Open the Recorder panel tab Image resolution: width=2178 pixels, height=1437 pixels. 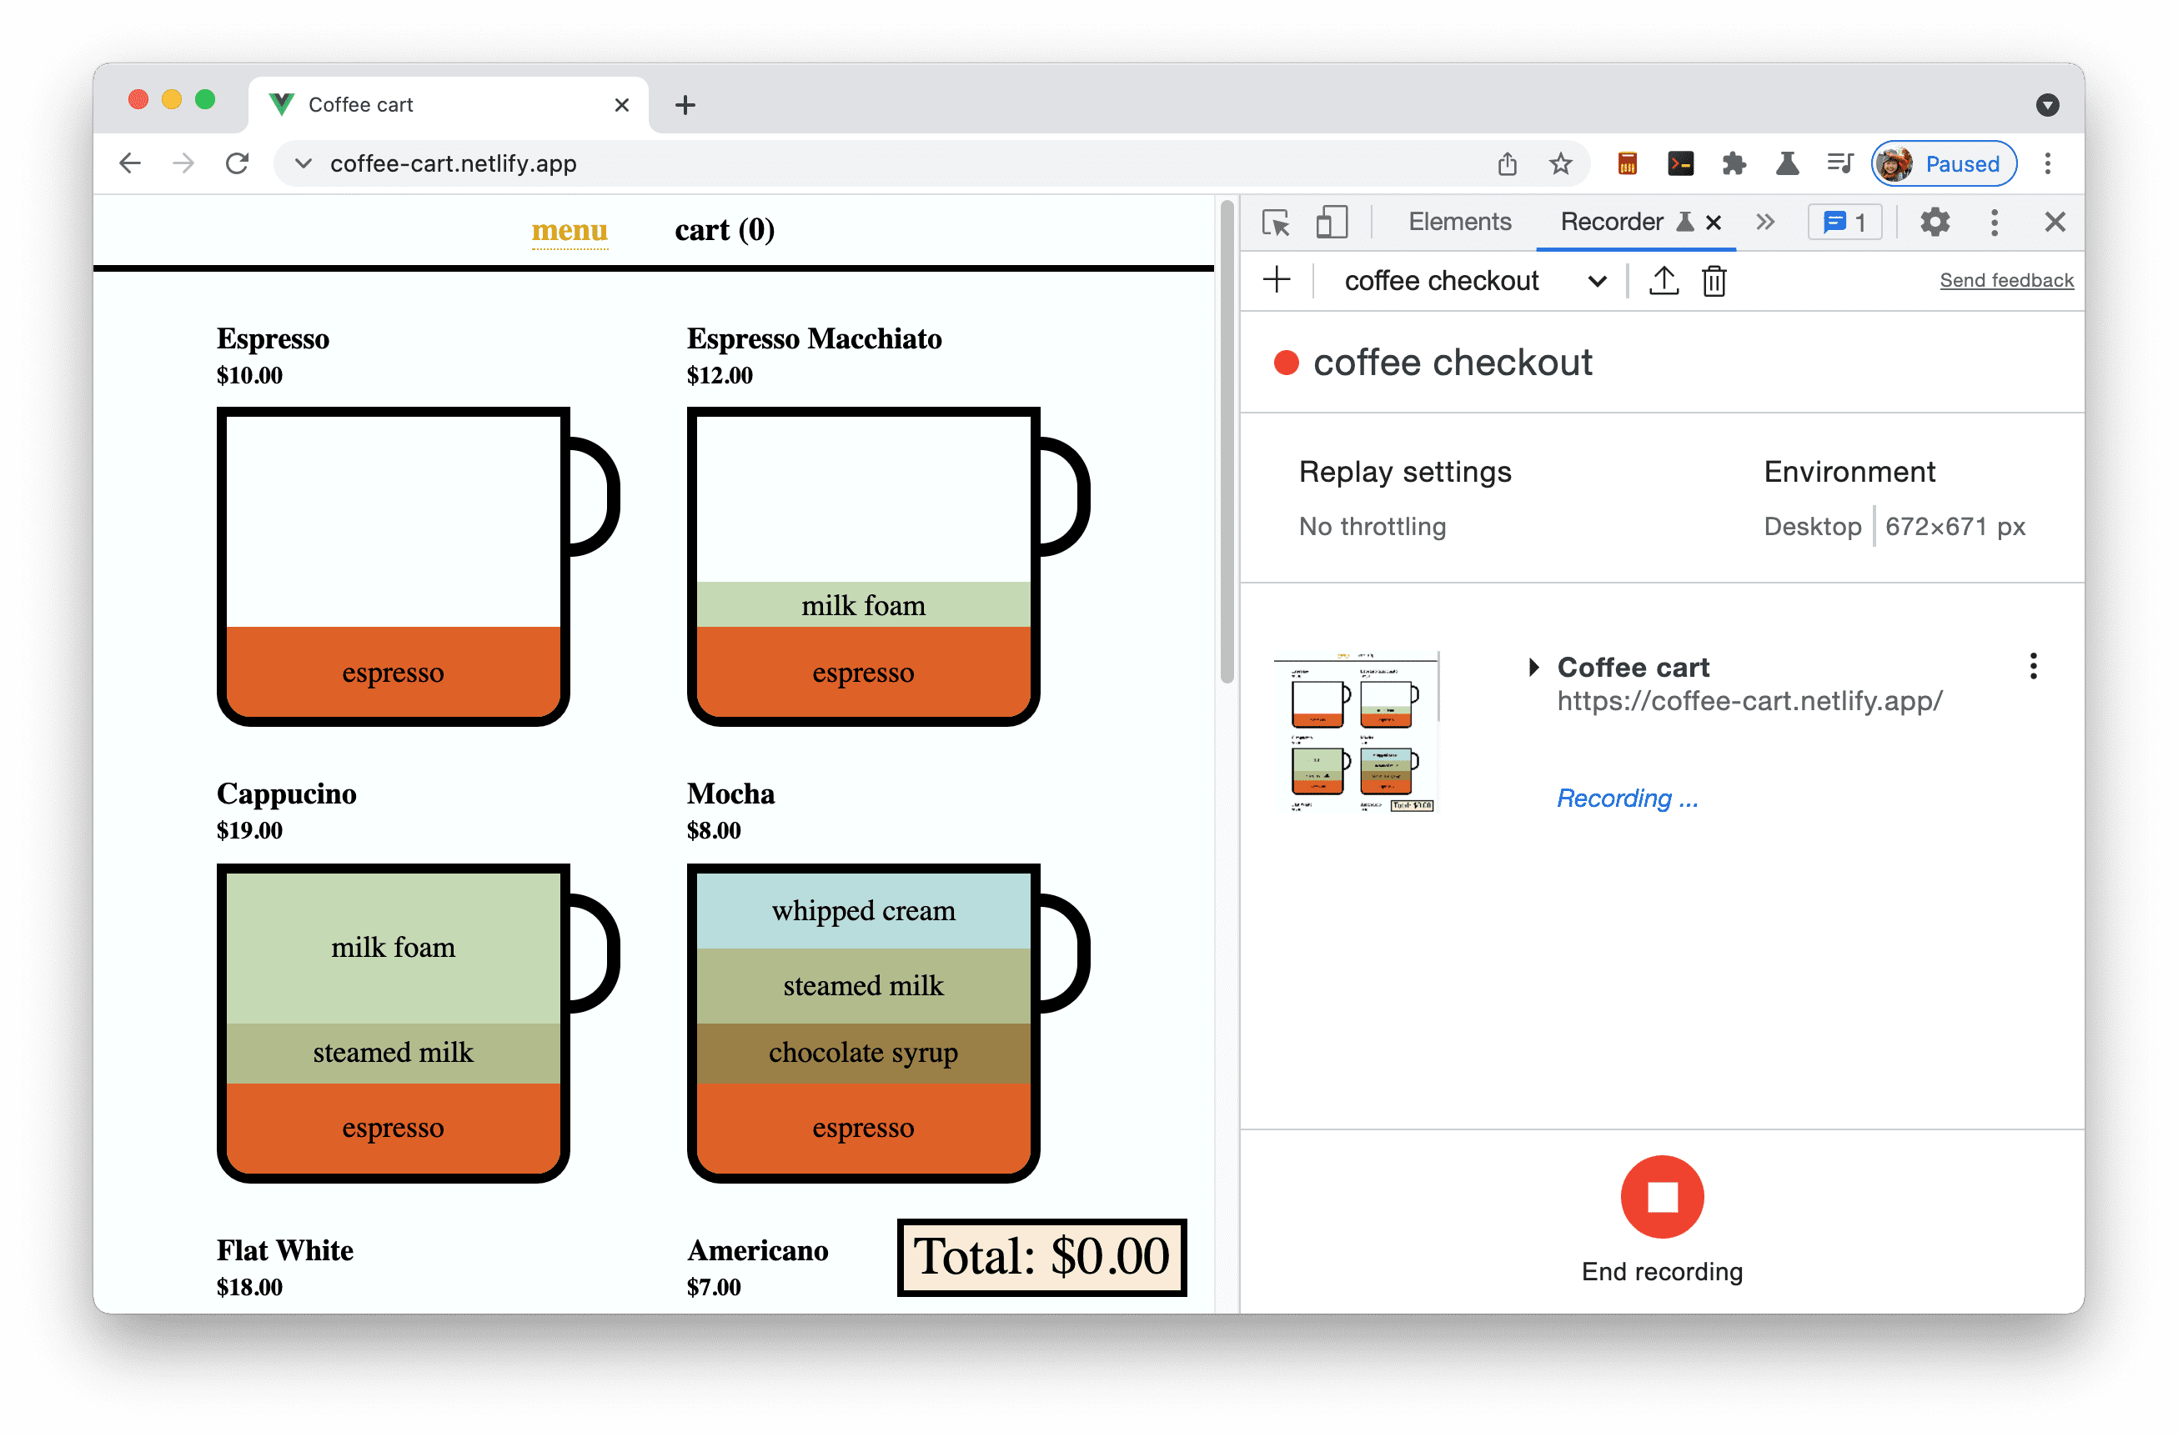coord(1610,223)
